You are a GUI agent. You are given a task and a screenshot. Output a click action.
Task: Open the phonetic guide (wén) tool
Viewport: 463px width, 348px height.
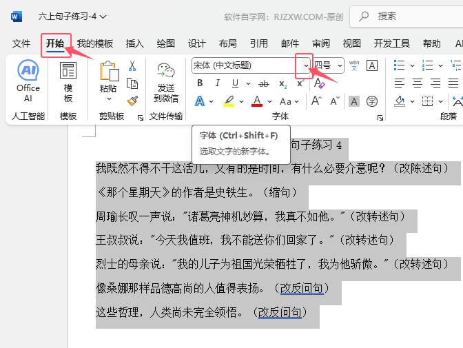pyautogui.click(x=354, y=65)
